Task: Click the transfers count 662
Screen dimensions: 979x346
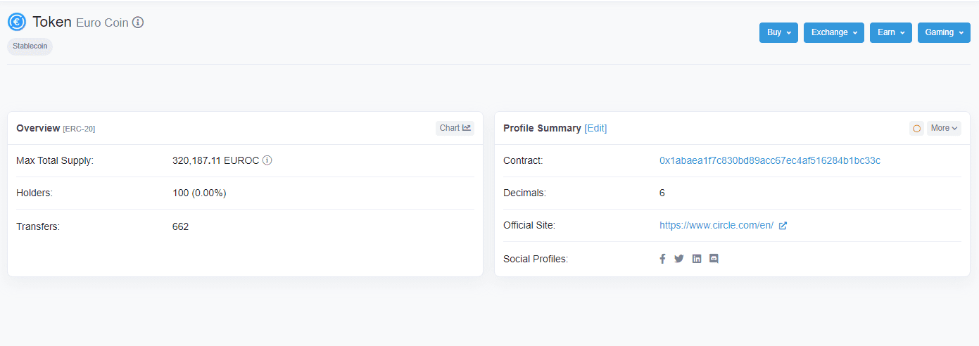Action: (x=180, y=226)
